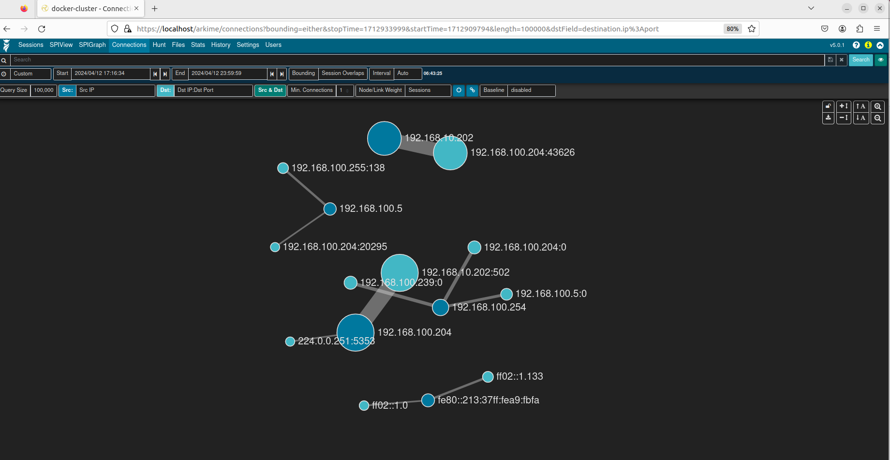Image resolution: width=890 pixels, height=460 pixels.
Task: Open the help question mark icon
Action: tap(856, 45)
